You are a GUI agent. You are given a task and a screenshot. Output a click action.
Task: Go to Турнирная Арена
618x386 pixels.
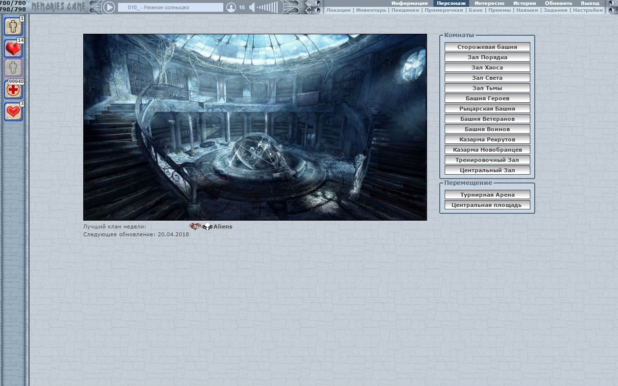(487, 195)
